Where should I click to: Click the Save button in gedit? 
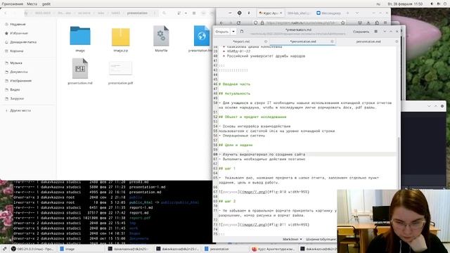[361, 32]
